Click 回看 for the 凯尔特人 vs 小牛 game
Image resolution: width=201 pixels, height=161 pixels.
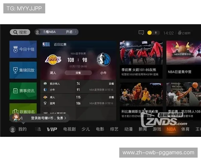pos(111,84)
